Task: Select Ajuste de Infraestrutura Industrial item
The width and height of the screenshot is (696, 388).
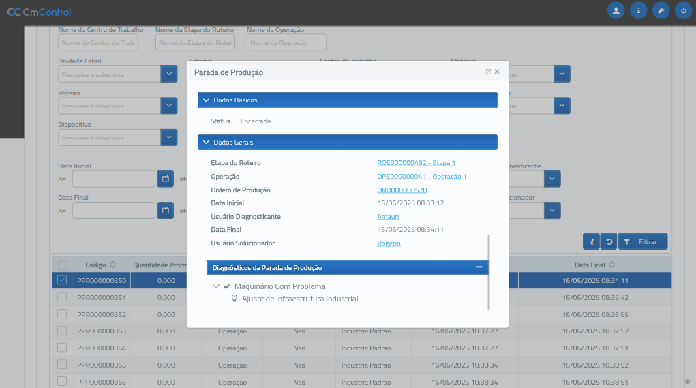Action: click(300, 299)
